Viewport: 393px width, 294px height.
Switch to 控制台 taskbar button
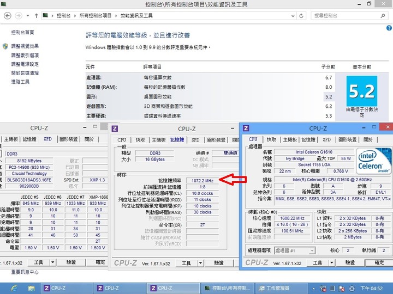(228, 288)
